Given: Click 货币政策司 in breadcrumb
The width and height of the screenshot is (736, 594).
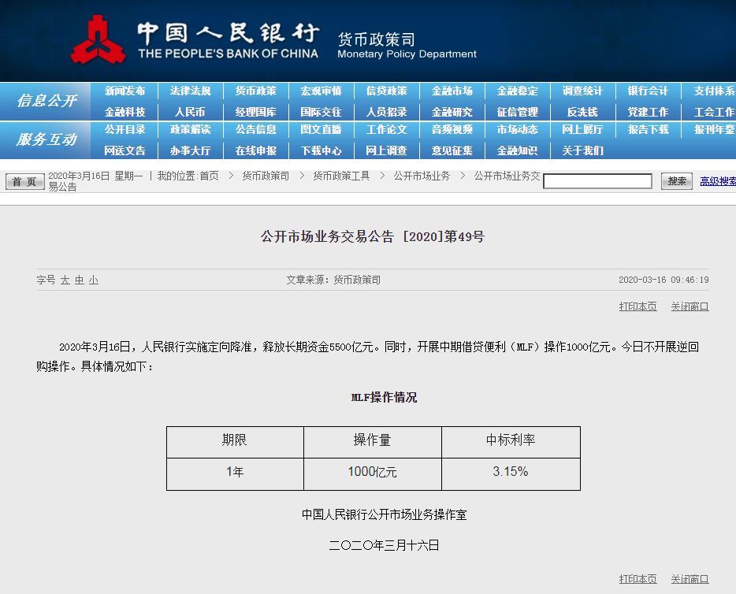Looking at the screenshot, I should (266, 176).
